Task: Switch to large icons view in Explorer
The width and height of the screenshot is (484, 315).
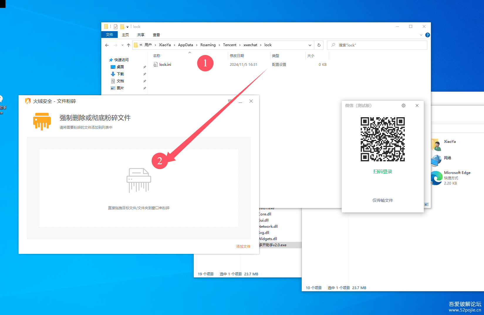Action: pos(426,204)
